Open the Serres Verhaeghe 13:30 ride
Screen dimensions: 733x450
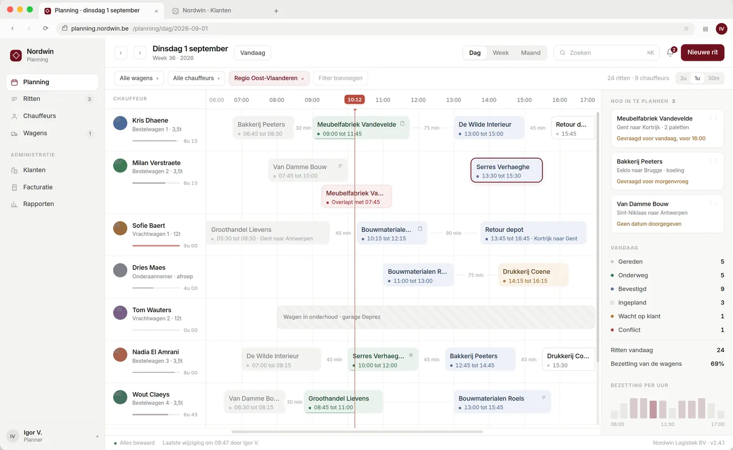506,170
